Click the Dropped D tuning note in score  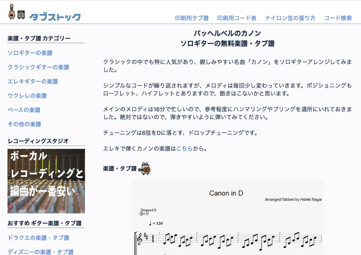point(148,211)
